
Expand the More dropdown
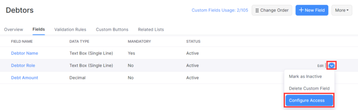coord(342,10)
